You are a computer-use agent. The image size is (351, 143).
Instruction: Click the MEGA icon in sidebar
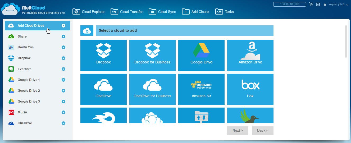click(x=11, y=112)
